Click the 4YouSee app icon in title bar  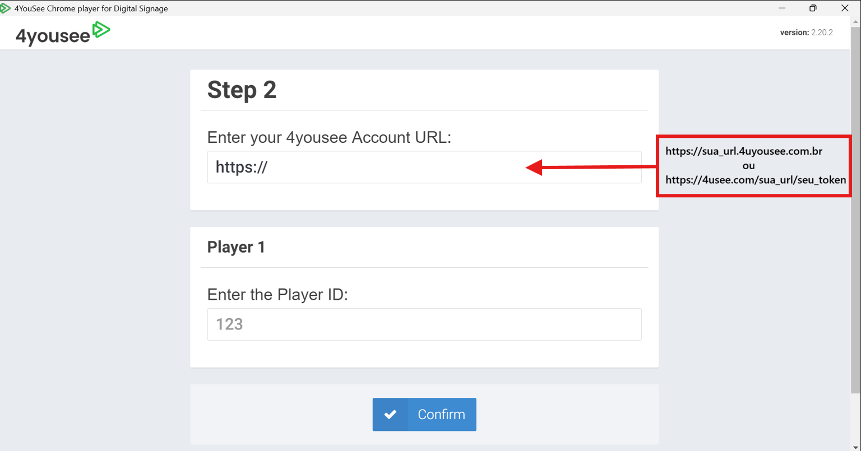(x=5, y=8)
